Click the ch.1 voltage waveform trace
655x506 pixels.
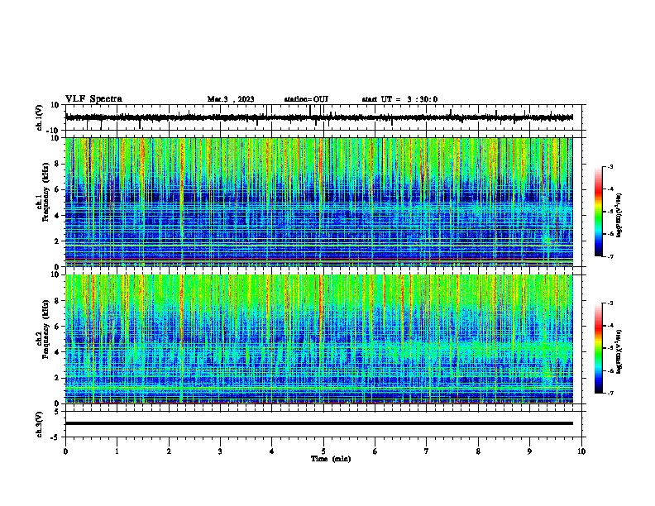click(x=318, y=117)
